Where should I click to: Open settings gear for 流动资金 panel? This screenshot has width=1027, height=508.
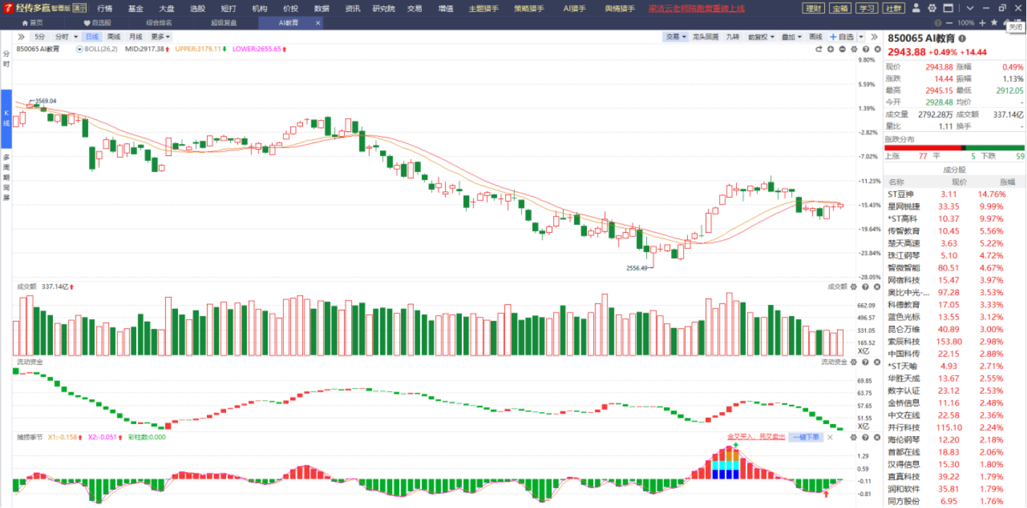tap(854, 362)
